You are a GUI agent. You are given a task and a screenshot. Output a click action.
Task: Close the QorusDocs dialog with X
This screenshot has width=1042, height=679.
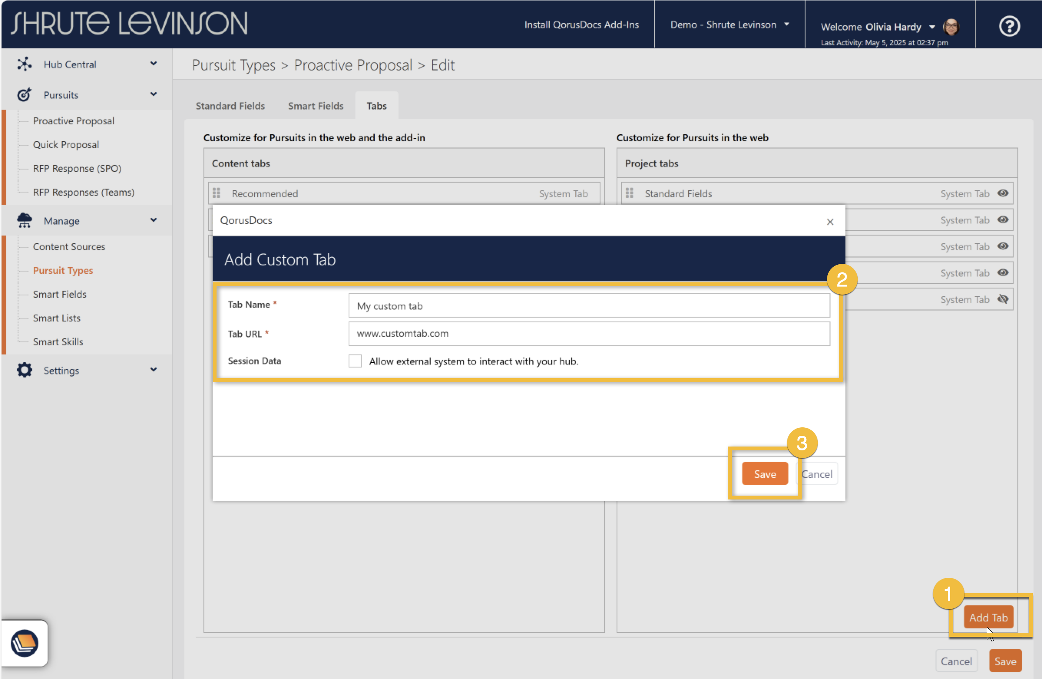[830, 222]
